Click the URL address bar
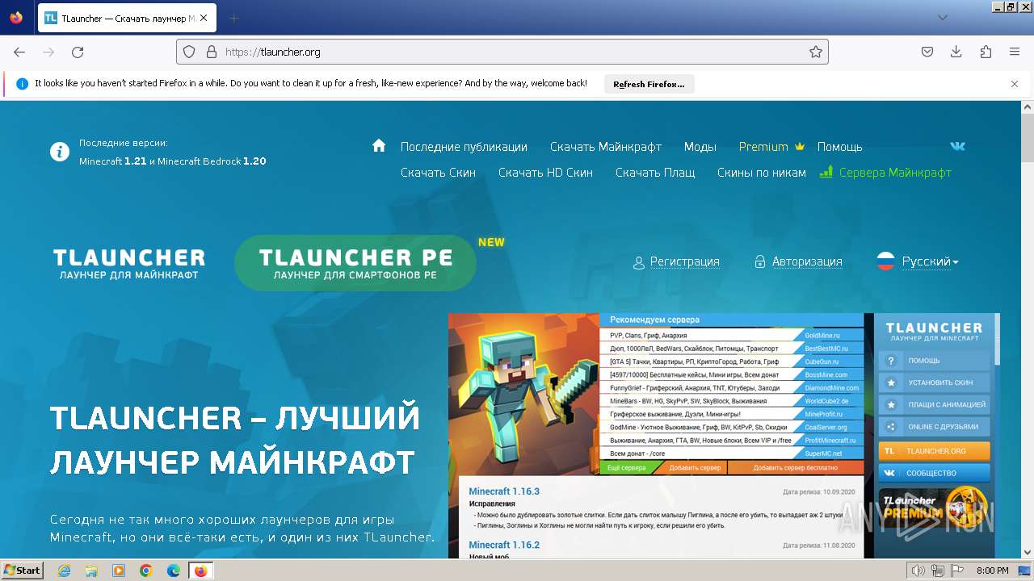This screenshot has width=1034, height=581. [502, 52]
